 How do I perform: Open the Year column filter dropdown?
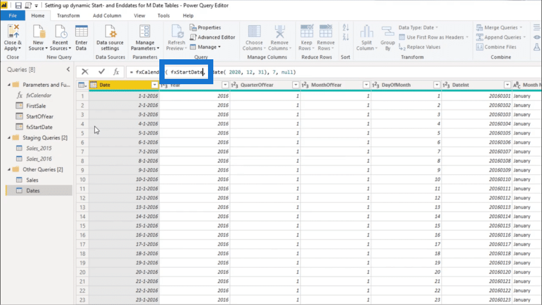(225, 85)
